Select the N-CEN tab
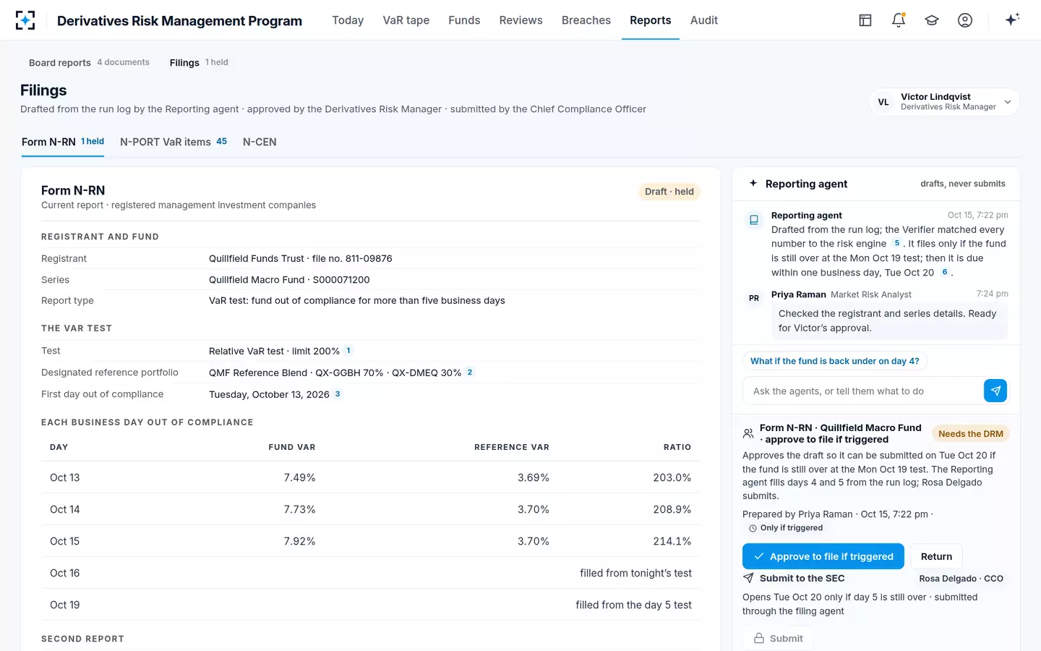The image size is (1041, 651). coord(260,142)
